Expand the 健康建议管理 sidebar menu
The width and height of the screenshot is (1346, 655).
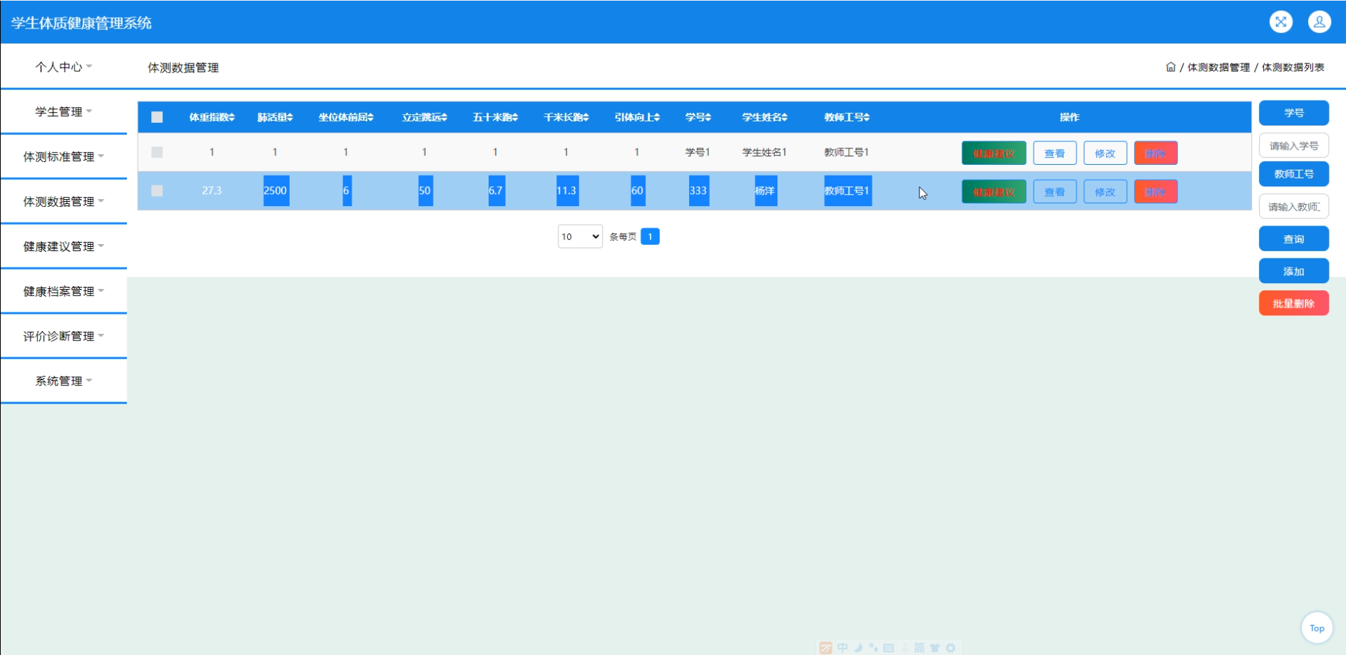(x=63, y=246)
